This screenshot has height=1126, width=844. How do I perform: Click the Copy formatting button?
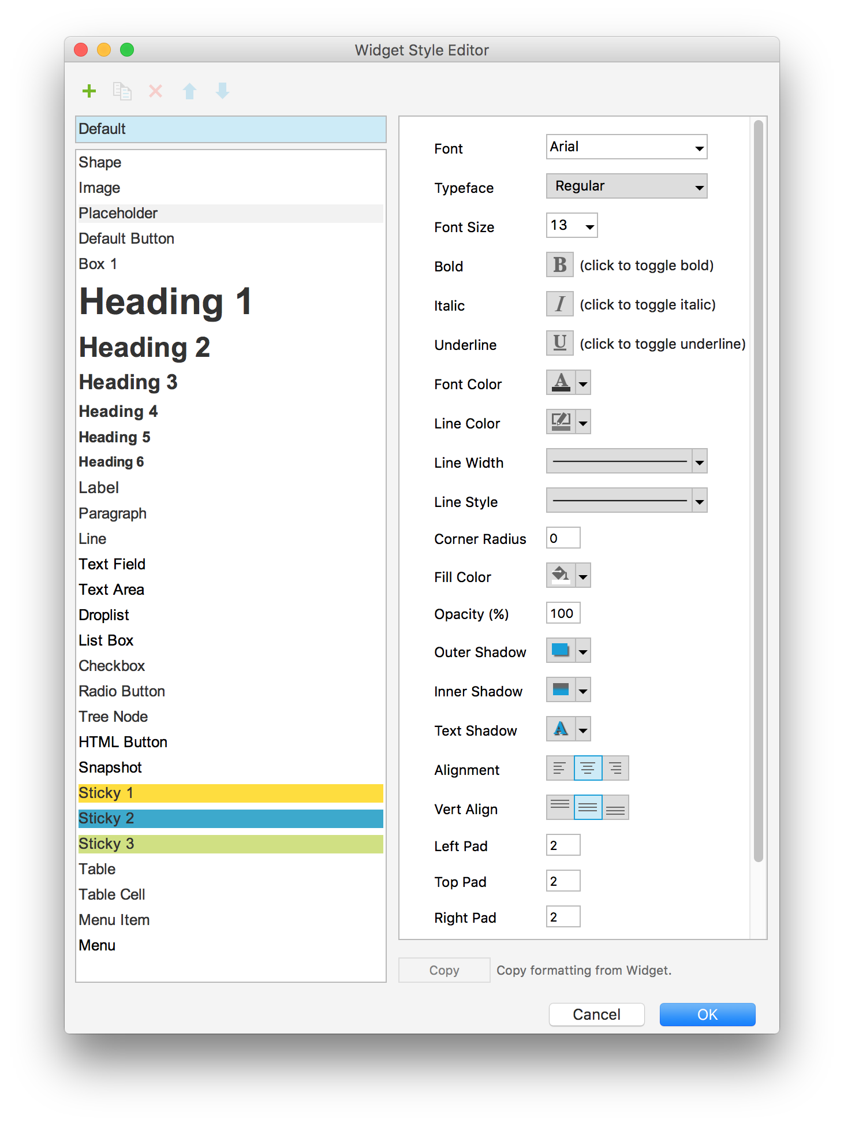pyautogui.click(x=444, y=970)
